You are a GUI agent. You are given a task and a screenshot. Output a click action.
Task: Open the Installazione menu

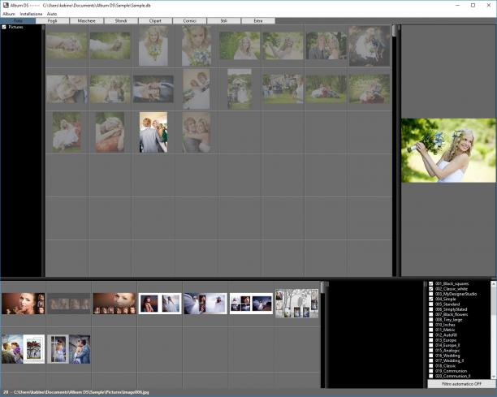31,14
